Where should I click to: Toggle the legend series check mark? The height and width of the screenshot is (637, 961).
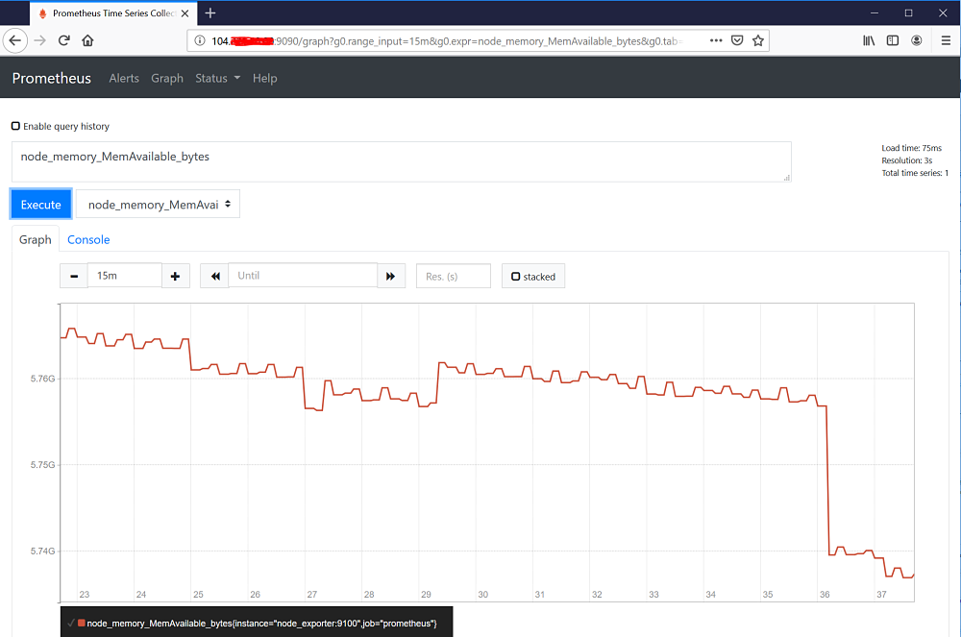(71, 623)
